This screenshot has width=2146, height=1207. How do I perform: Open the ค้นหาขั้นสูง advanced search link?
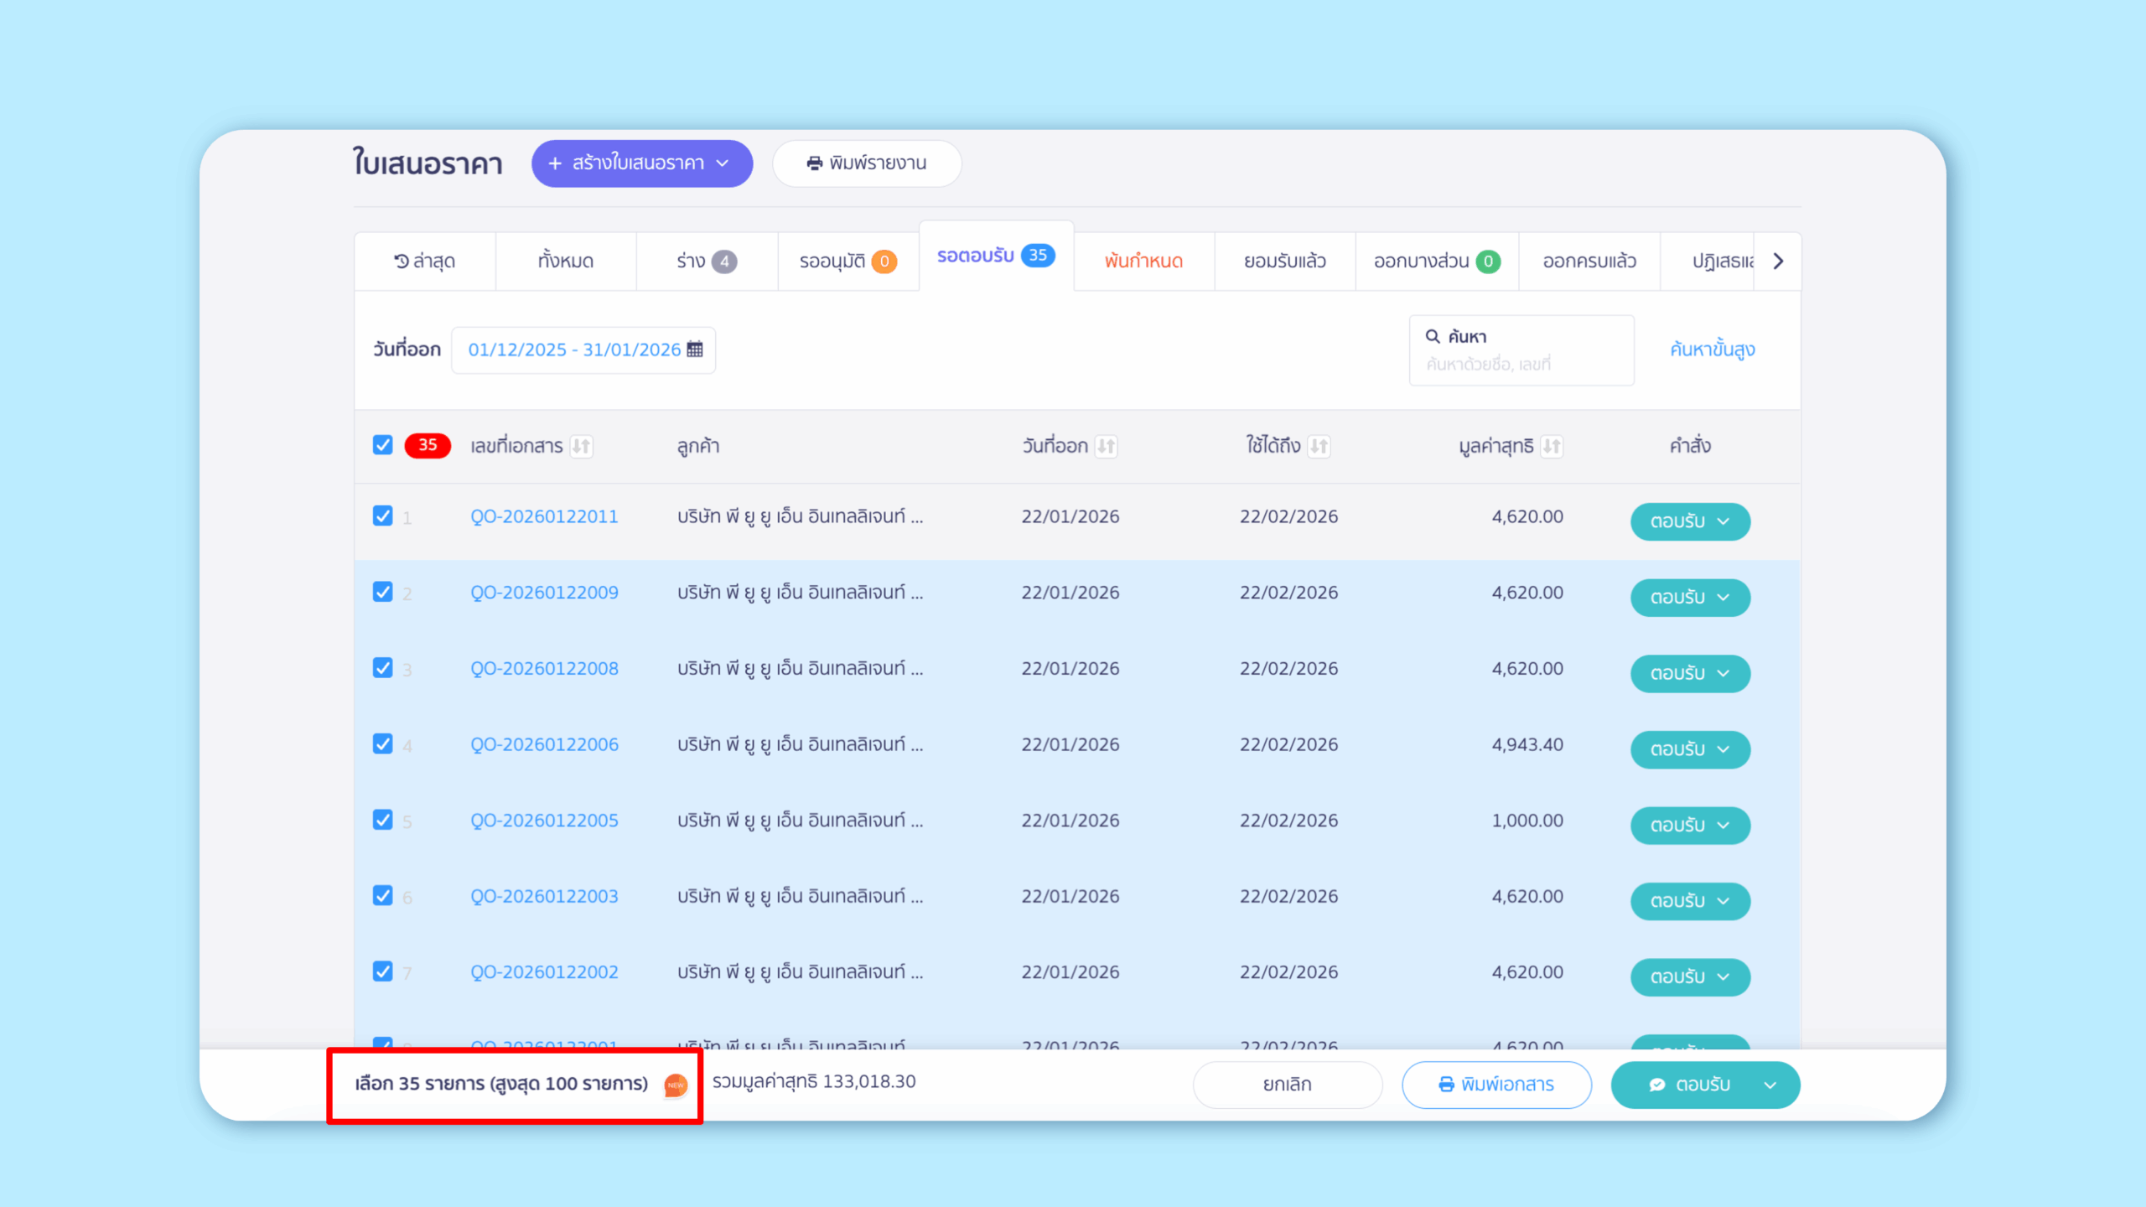tap(1712, 350)
